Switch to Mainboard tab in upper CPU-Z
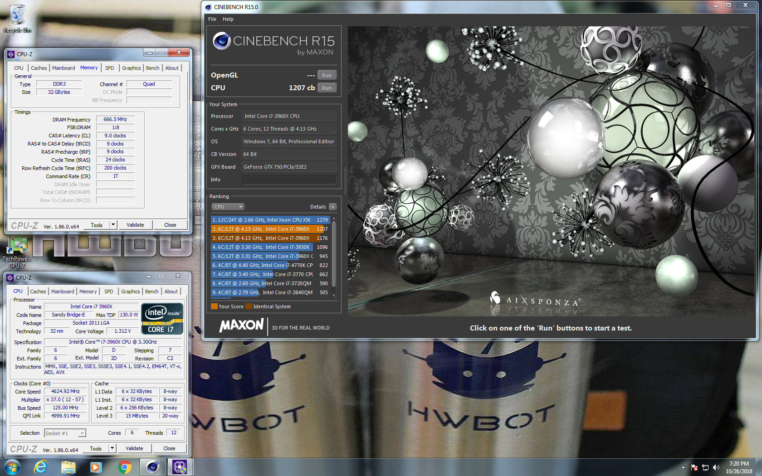Image resolution: width=762 pixels, height=476 pixels. click(x=63, y=68)
